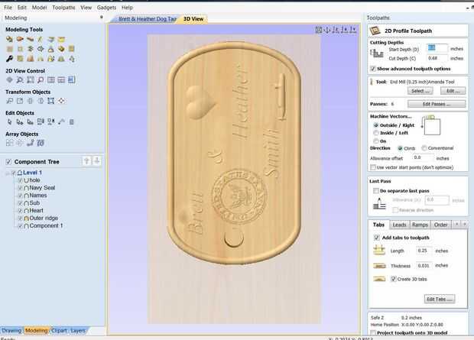The height and width of the screenshot is (340, 474).
Task: Click the Allowance offset input field
Action: pyautogui.click(x=423, y=157)
